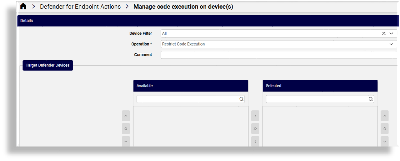Click the Details section header
This screenshot has height=161, width=400.
(x=208, y=21)
